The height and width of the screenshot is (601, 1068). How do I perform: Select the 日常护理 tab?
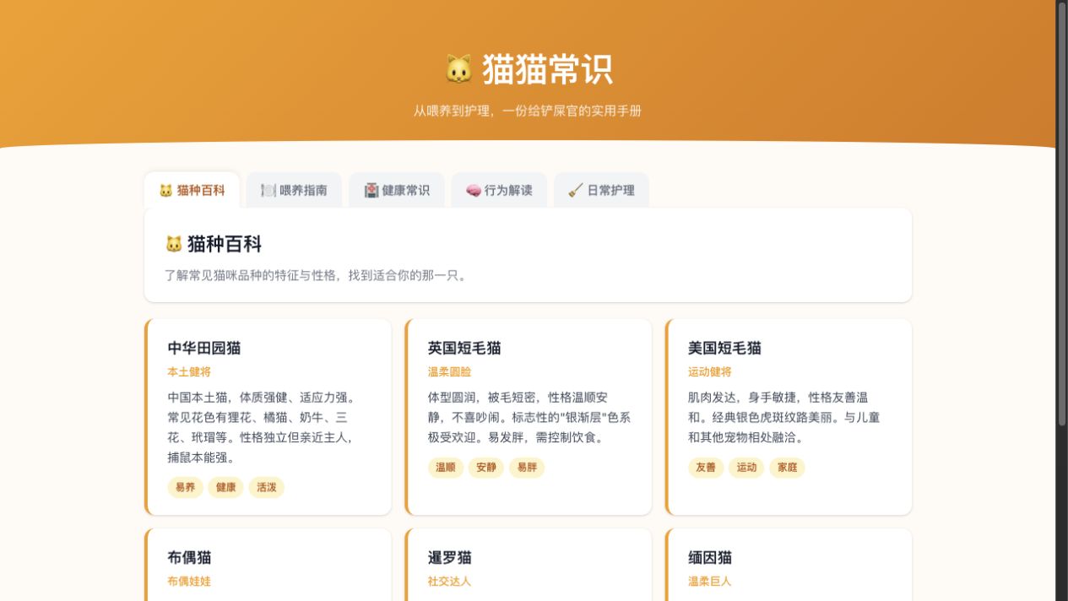601,190
